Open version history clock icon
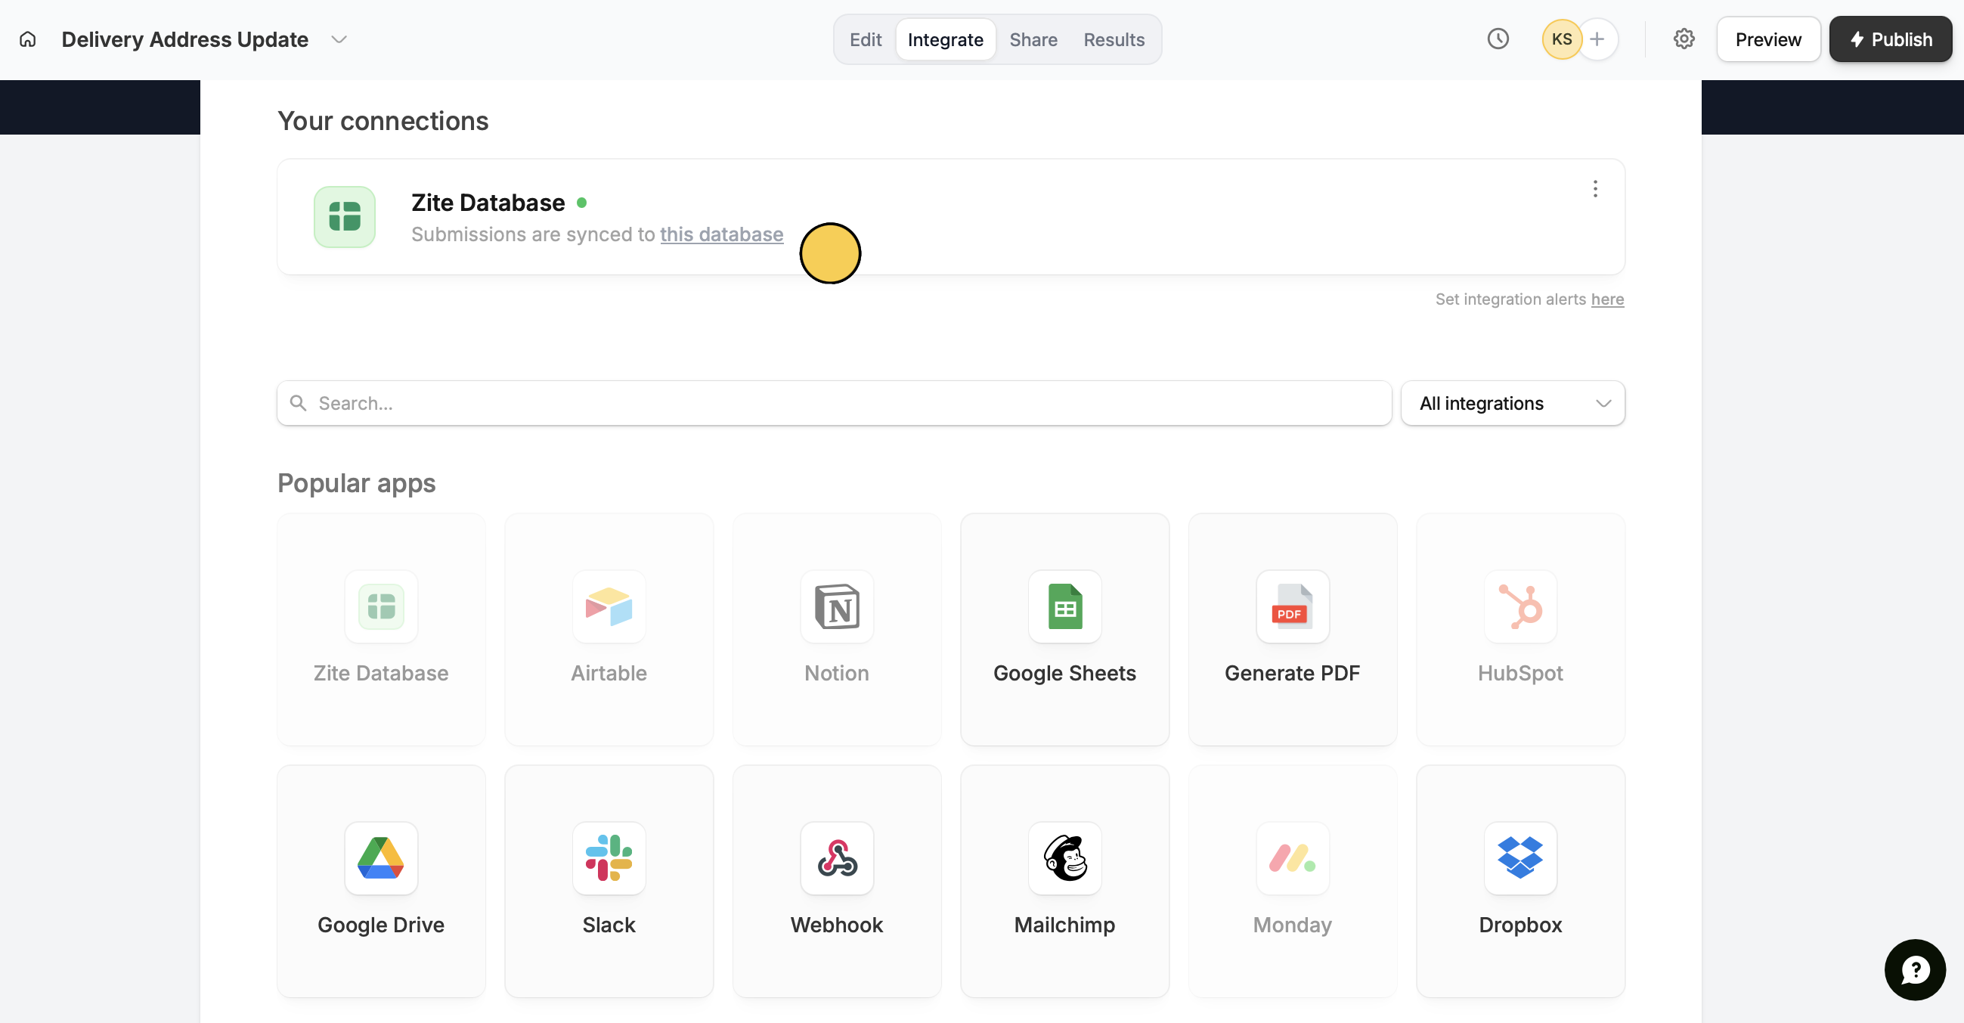Viewport: 1964px width, 1023px height. click(x=1498, y=39)
